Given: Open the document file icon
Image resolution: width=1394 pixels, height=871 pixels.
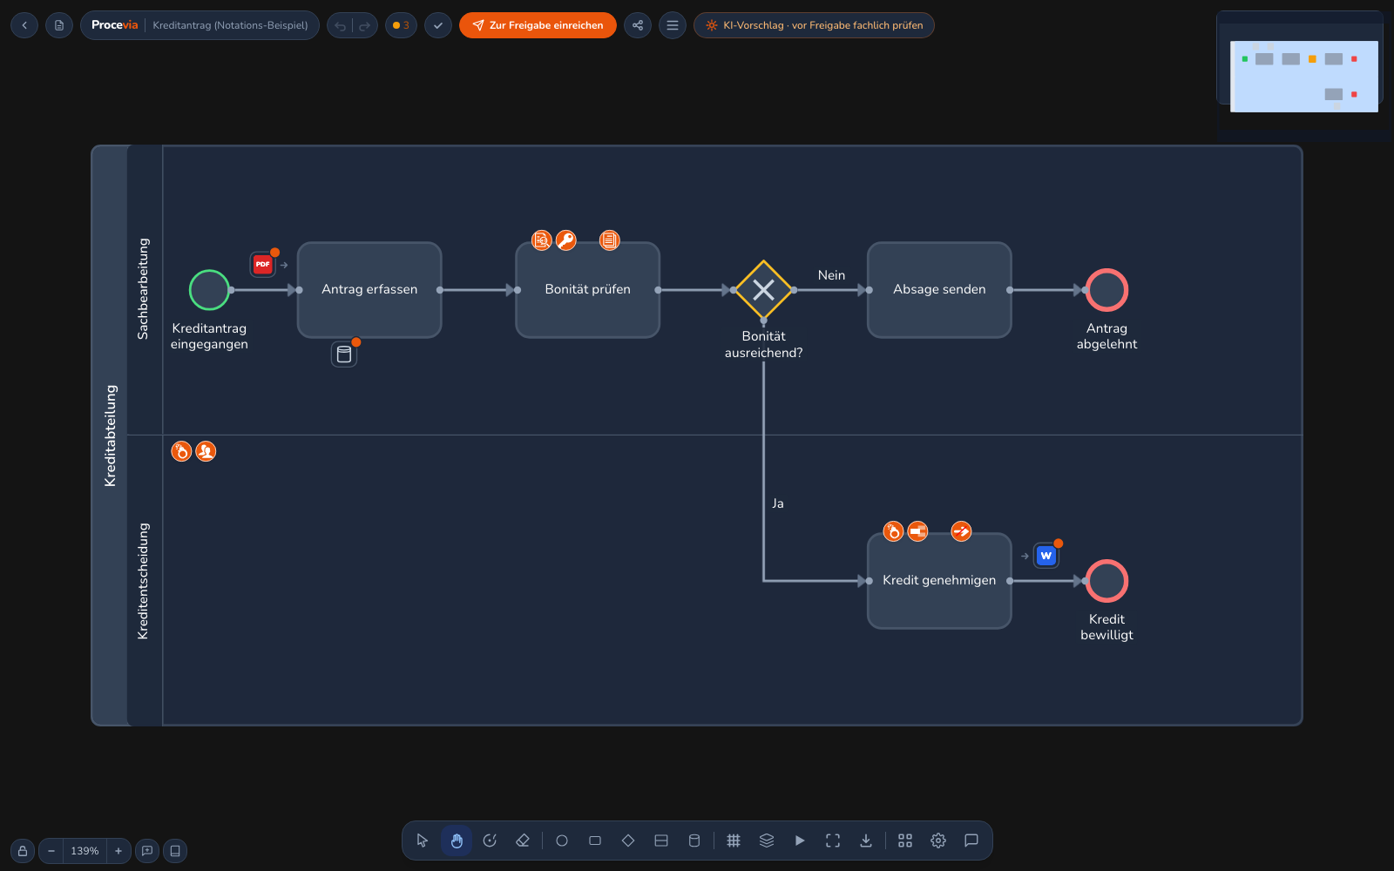Looking at the screenshot, I should (x=59, y=25).
